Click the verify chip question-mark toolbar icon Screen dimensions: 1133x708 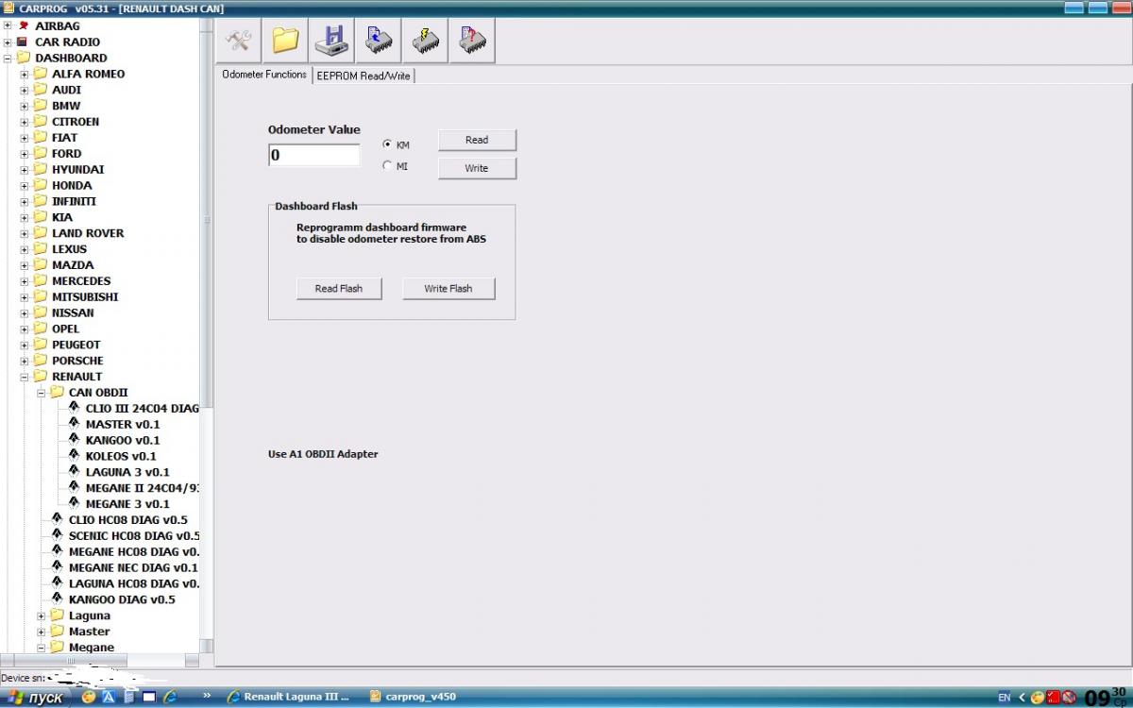(471, 41)
